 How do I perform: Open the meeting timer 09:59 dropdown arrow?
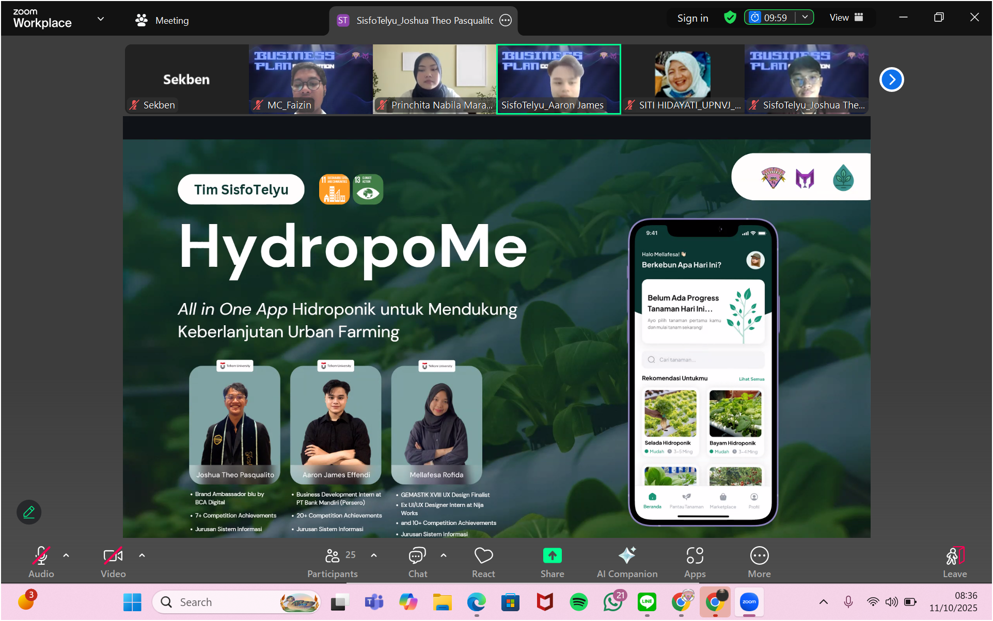[x=805, y=18]
